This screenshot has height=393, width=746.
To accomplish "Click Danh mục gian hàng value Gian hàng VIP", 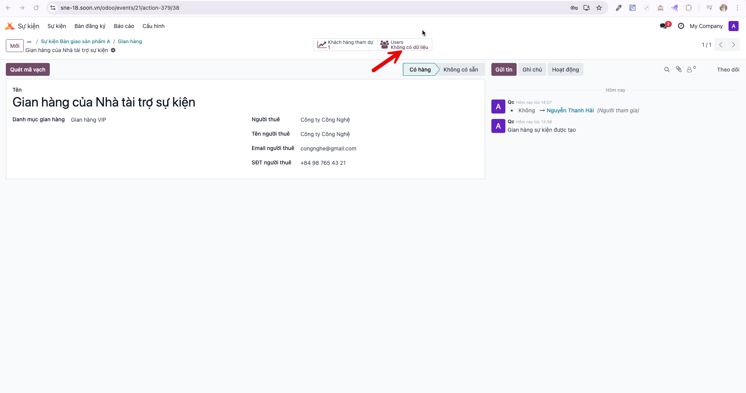I will click(x=89, y=120).
